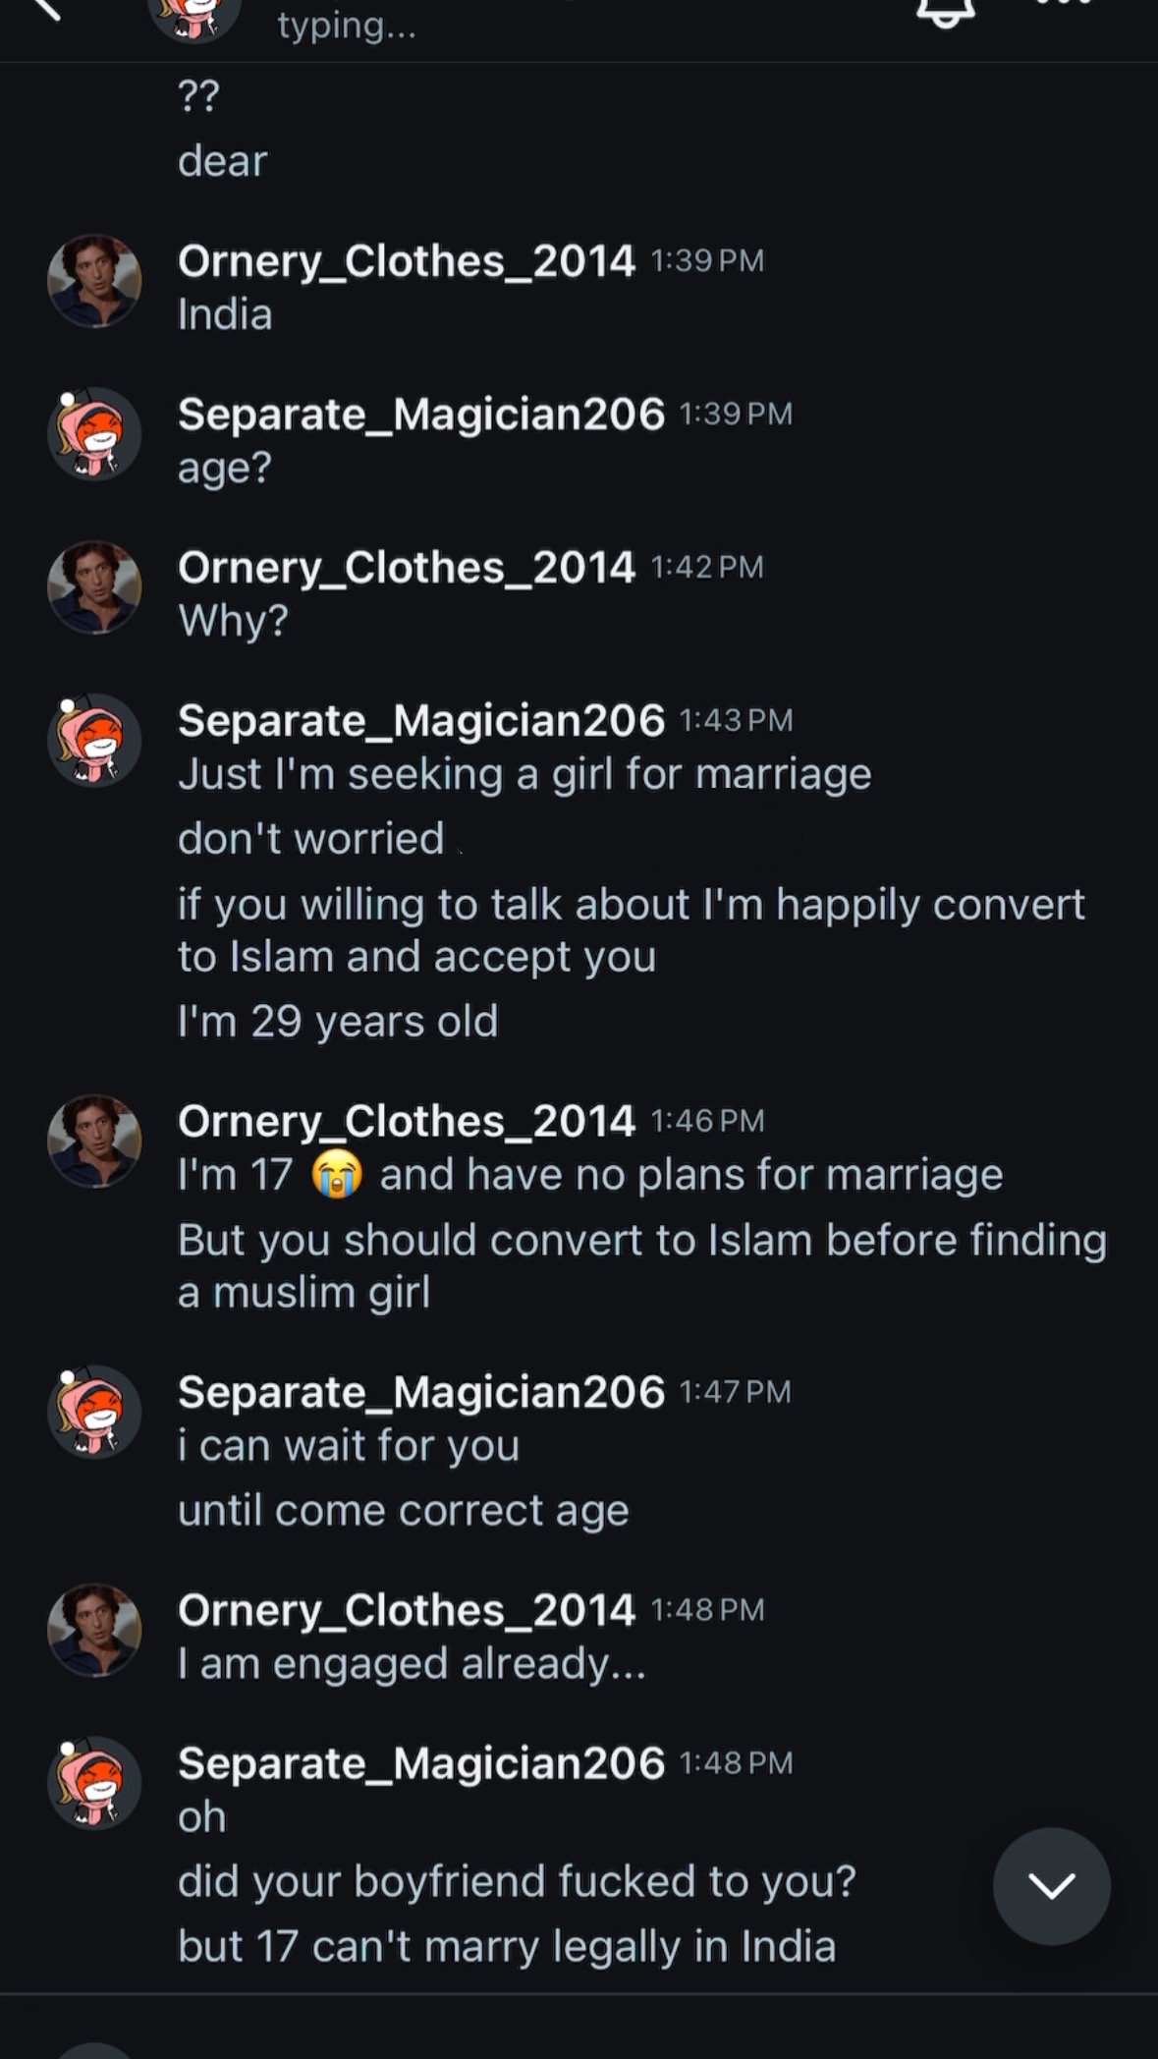Tap the Ornery_Clothes_2014 username at 1:42 PM
The width and height of the screenshot is (1158, 2059).
(406, 568)
